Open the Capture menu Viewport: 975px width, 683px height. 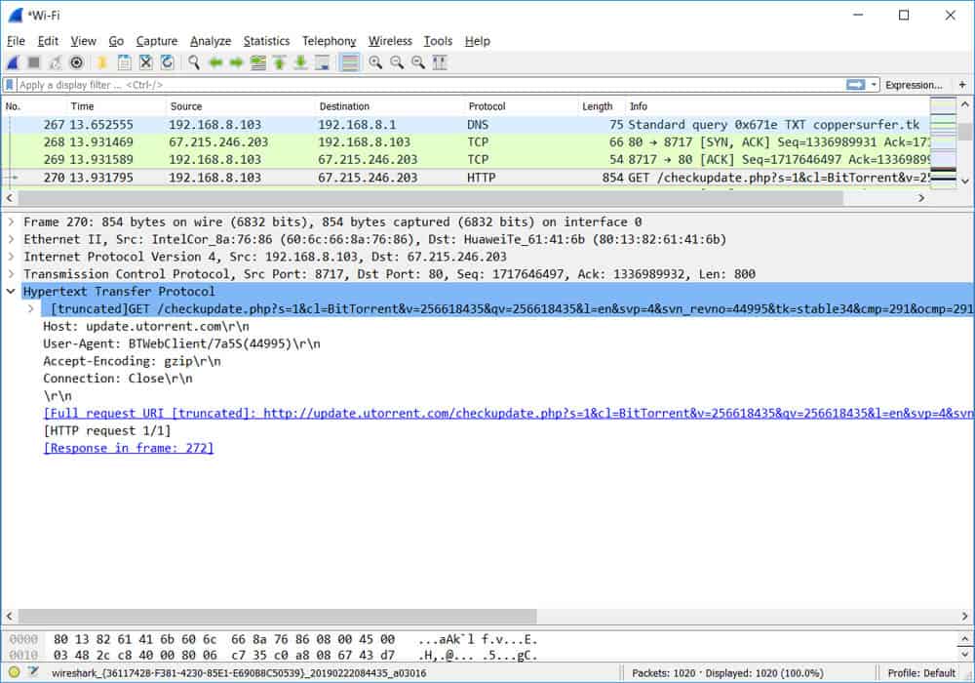point(157,41)
